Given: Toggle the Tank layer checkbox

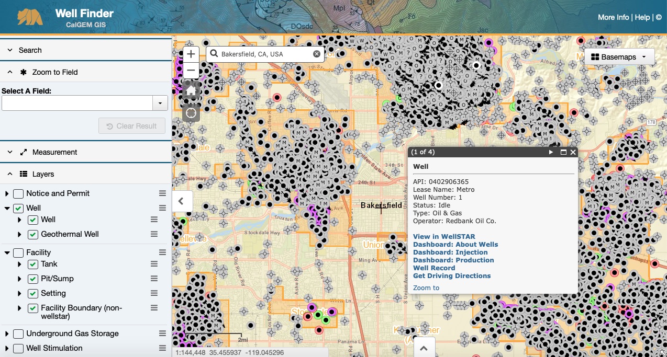Looking at the screenshot, I should click(x=33, y=264).
